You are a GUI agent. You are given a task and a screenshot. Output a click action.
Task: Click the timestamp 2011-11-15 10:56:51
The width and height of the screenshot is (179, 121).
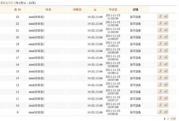point(113,112)
